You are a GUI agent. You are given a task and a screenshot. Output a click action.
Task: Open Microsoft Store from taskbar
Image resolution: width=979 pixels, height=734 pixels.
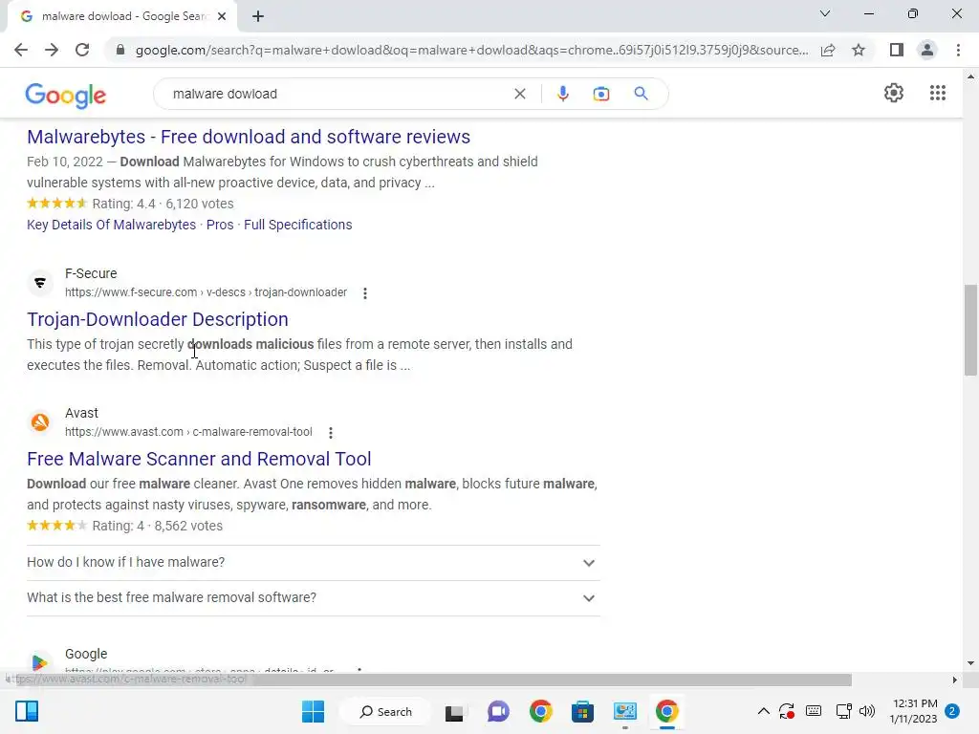point(582,711)
